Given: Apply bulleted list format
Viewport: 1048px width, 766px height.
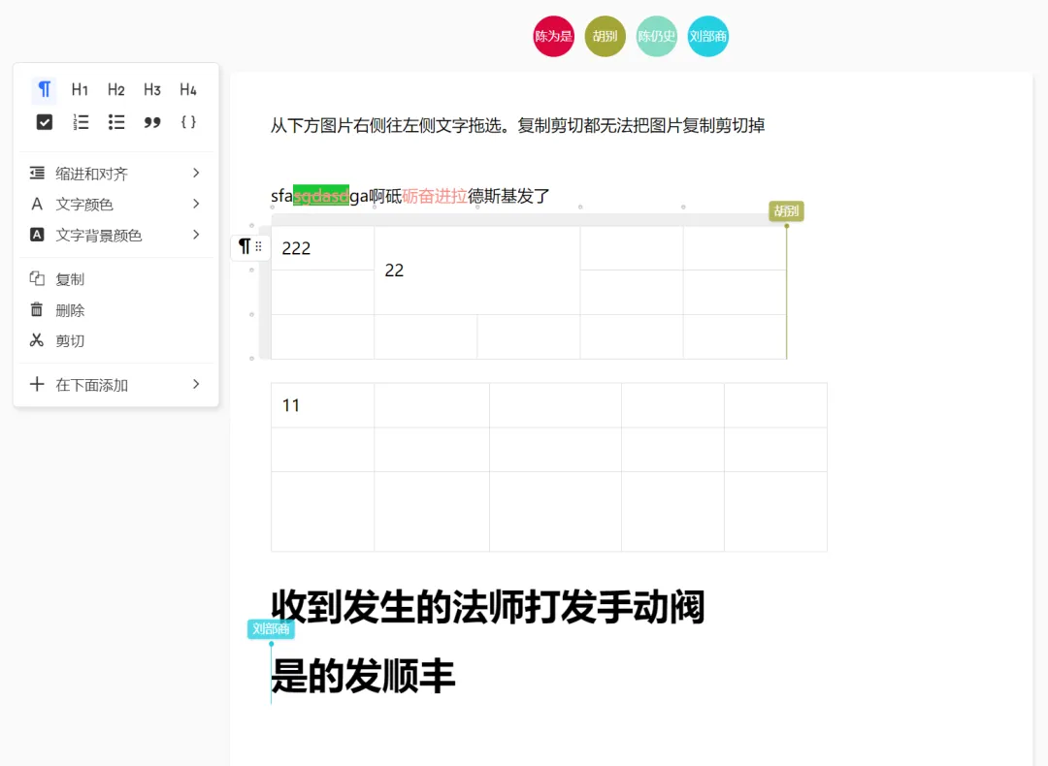Looking at the screenshot, I should pos(116,122).
